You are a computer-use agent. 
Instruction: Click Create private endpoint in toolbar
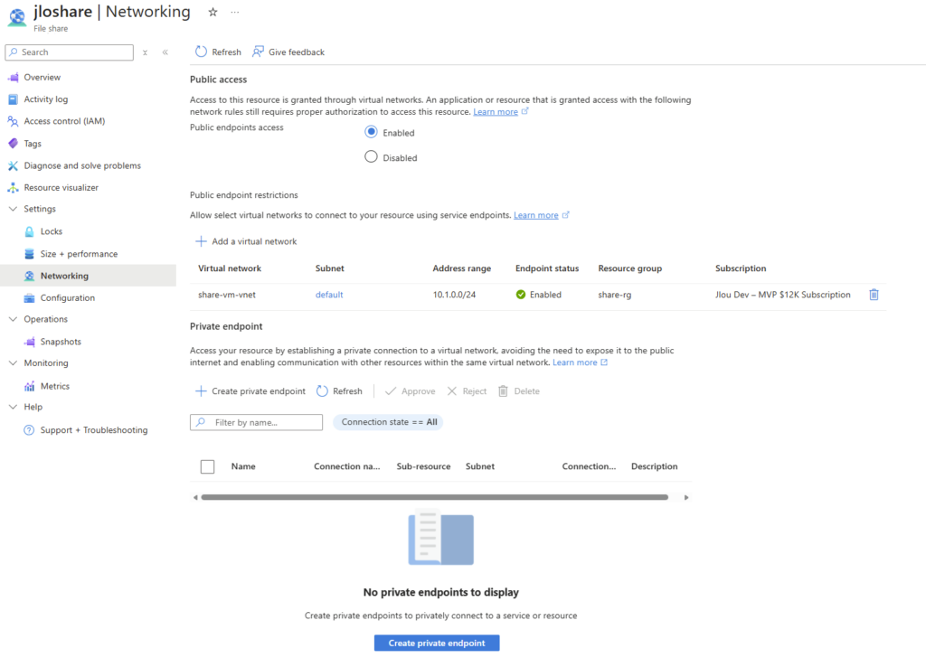pos(250,391)
